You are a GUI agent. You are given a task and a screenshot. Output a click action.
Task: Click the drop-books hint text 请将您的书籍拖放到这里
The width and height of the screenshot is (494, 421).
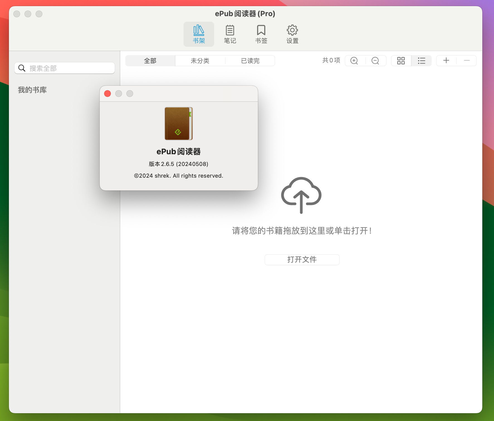tap(302, 231)
